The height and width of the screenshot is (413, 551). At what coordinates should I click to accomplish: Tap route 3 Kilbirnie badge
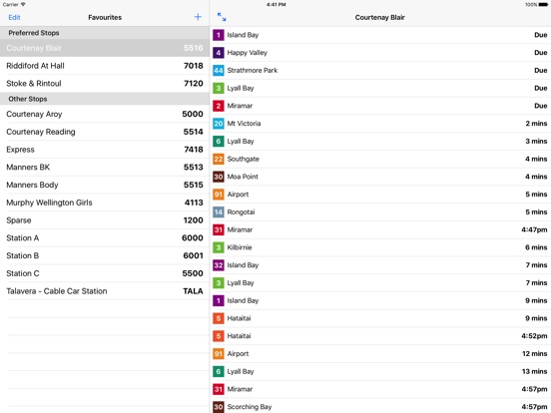pyautogui.click(x=219, y=247)
